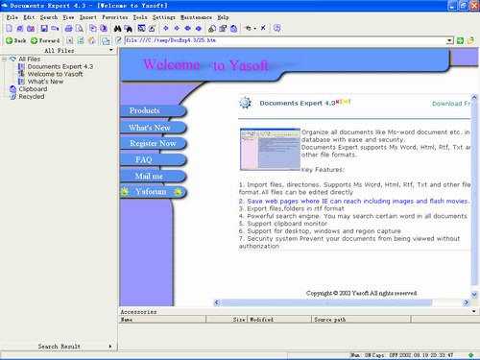
Task: Select 'Documents Expert 4.3' tree item
Action: tap(60, 66)
